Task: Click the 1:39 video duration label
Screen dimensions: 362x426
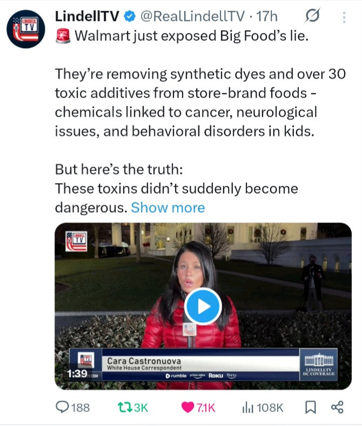Action: coord(77,374)
